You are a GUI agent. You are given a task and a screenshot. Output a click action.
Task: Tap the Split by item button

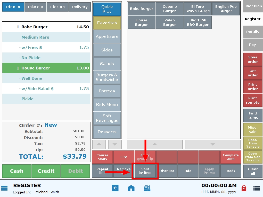click(x=145, y=171)
